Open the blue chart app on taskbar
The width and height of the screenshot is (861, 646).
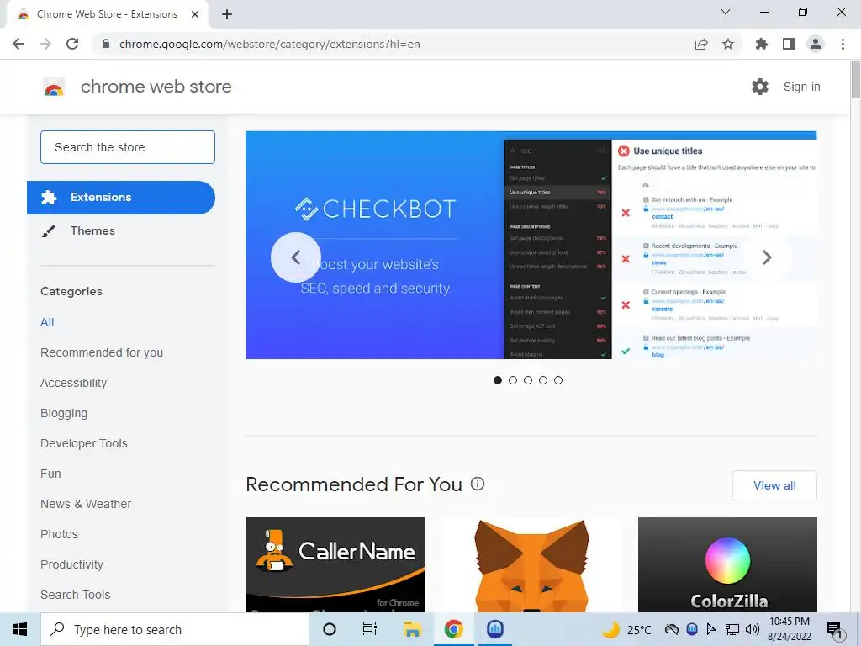tap(495, 629)
